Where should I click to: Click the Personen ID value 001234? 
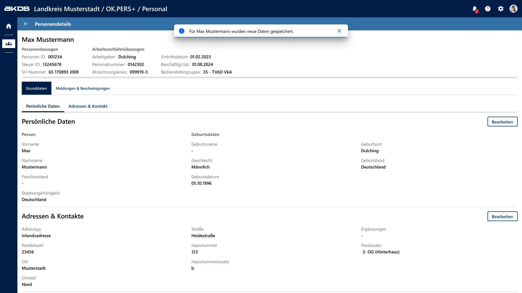(x=55, y=57)
